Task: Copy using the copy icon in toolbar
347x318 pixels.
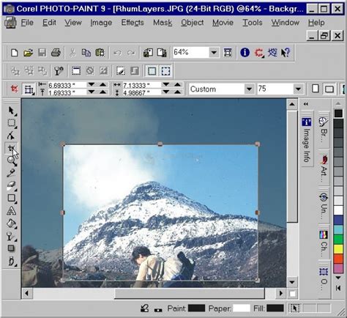Action: coord(86,53)
